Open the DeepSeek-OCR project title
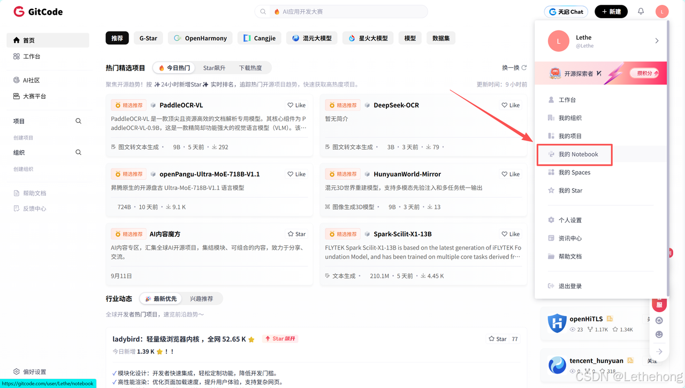Viewport: 685px width, 388px height. tap(396, 105)
